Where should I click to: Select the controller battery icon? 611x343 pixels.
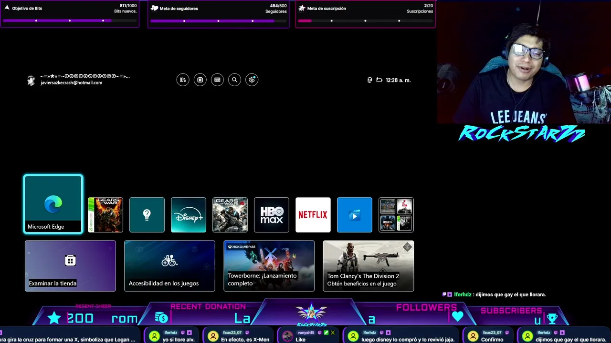click(x=379, y=80)
